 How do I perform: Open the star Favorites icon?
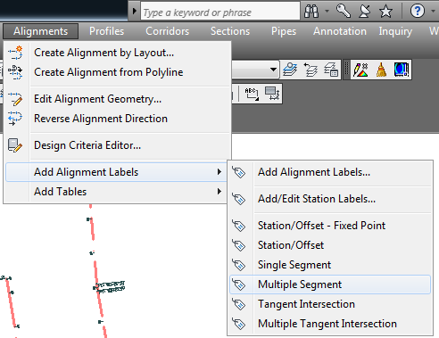point(385,12)
